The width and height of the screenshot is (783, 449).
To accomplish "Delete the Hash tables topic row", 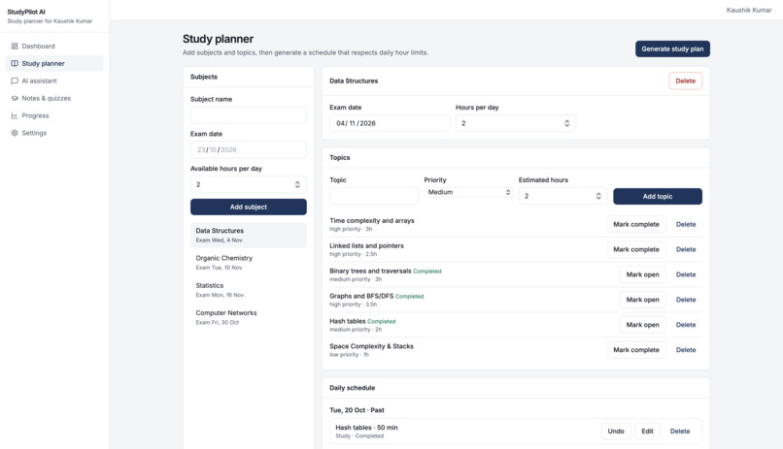I will click(686, 325).
